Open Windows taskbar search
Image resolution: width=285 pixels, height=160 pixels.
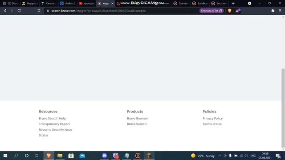coord(16,156)
